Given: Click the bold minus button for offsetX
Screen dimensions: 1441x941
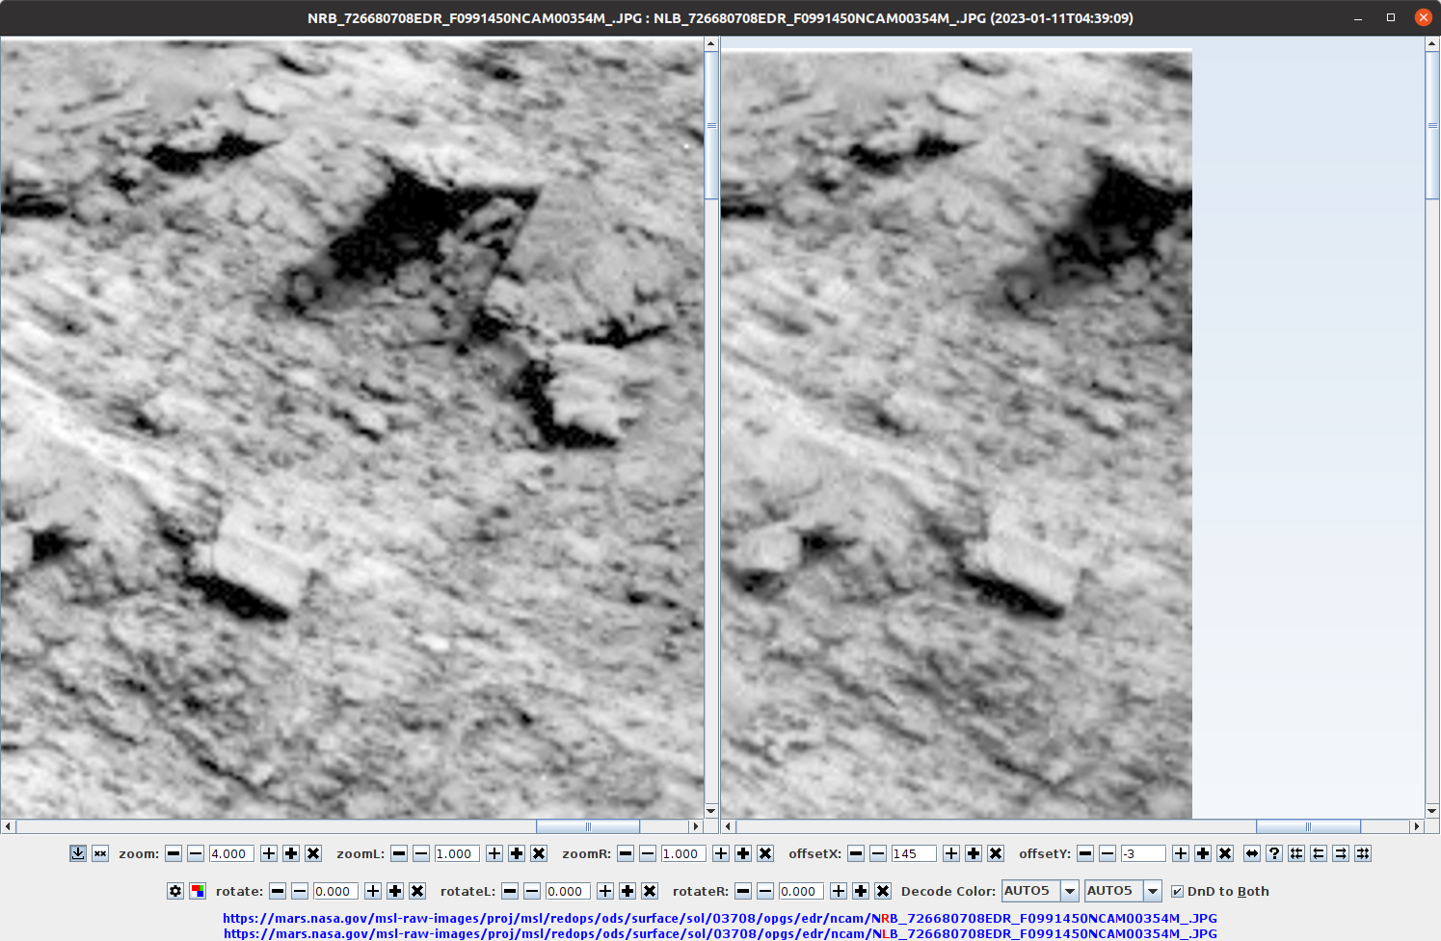Looking at the screenshot, I should pos(856,853).
